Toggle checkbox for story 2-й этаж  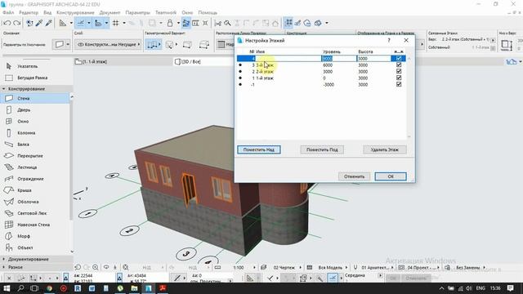click(399, 71)
